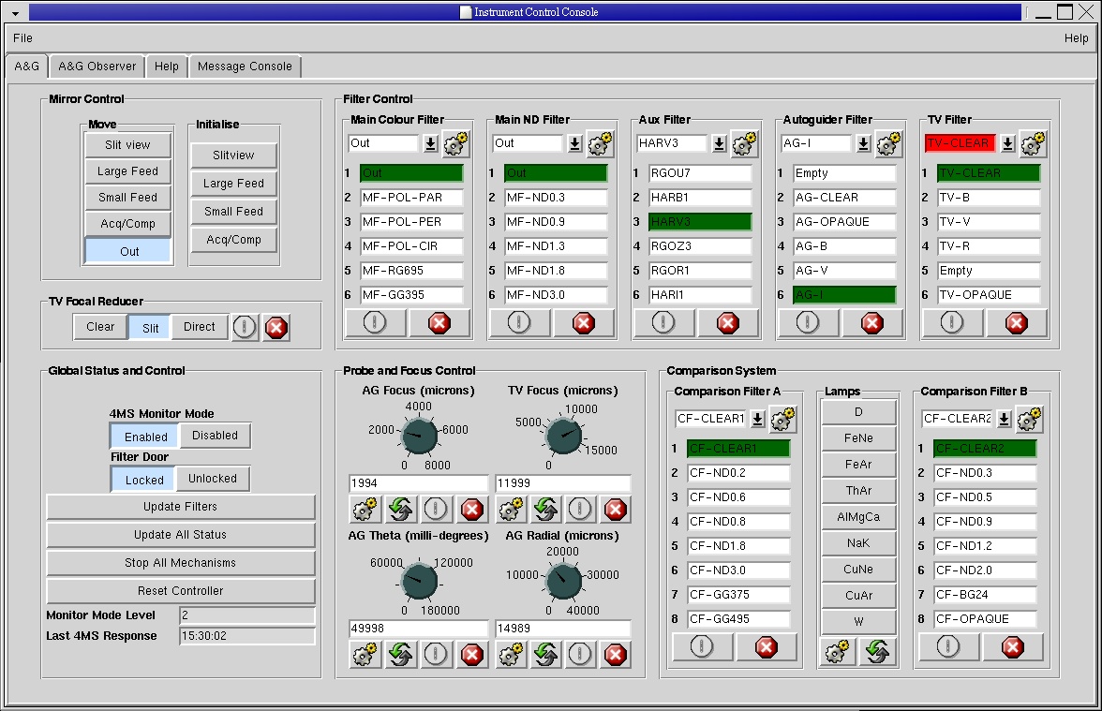Viewport: 1102px width, 711px height.
Task: Initialise the Large Feed mirror position
Action: pyautogui.click(x=233, y=184)
